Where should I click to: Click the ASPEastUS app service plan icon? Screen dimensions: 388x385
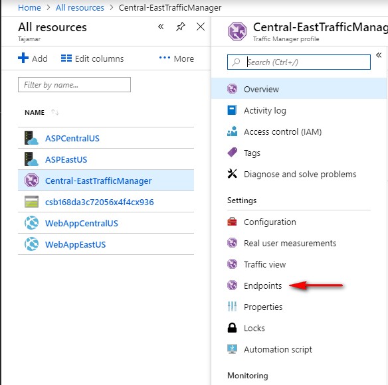point(31,159)
